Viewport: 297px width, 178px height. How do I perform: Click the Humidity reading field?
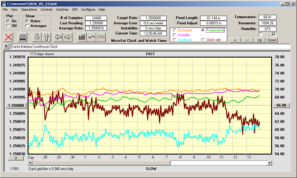pyautogui.click(x=268, y=29)
